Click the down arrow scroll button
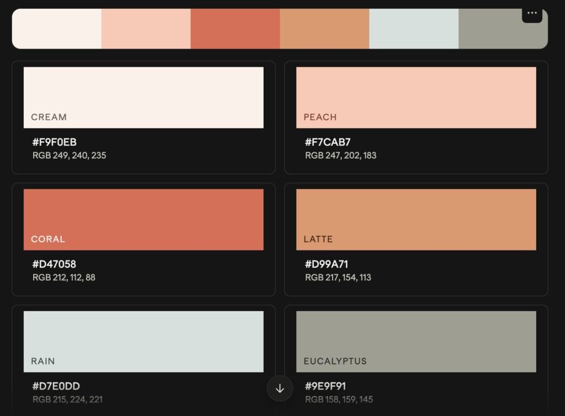565x416 pixels. [x=280, y=388]
